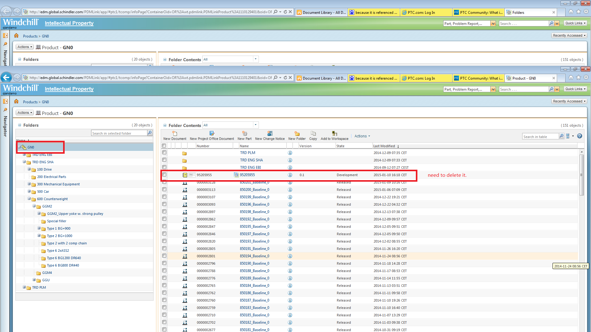Click the New Document toolbar icon
This screenshot has height=332, width=591.
coord(175,133)
